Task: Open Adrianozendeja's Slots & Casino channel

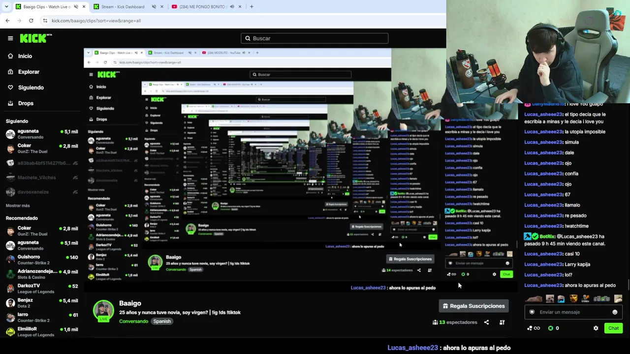Action: [42, 274]
